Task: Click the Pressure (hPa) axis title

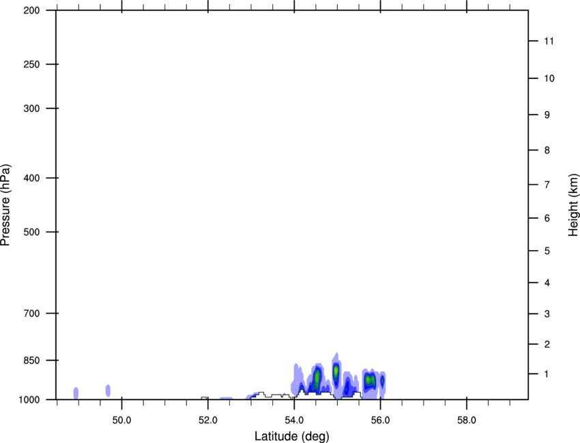Action: (x=5, y=204)
